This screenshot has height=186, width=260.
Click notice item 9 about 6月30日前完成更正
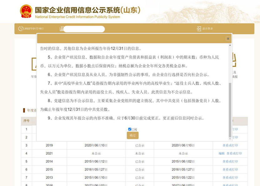[x=126, y=118]
